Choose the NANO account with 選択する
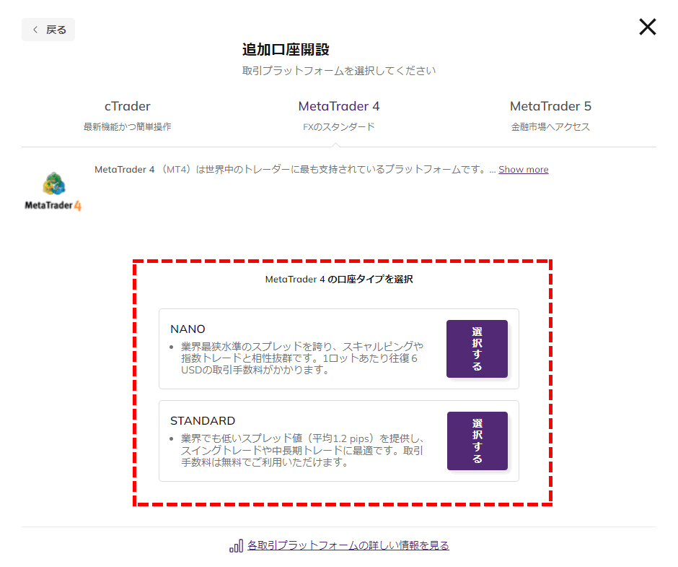678x567 pixels. [477, 349]
